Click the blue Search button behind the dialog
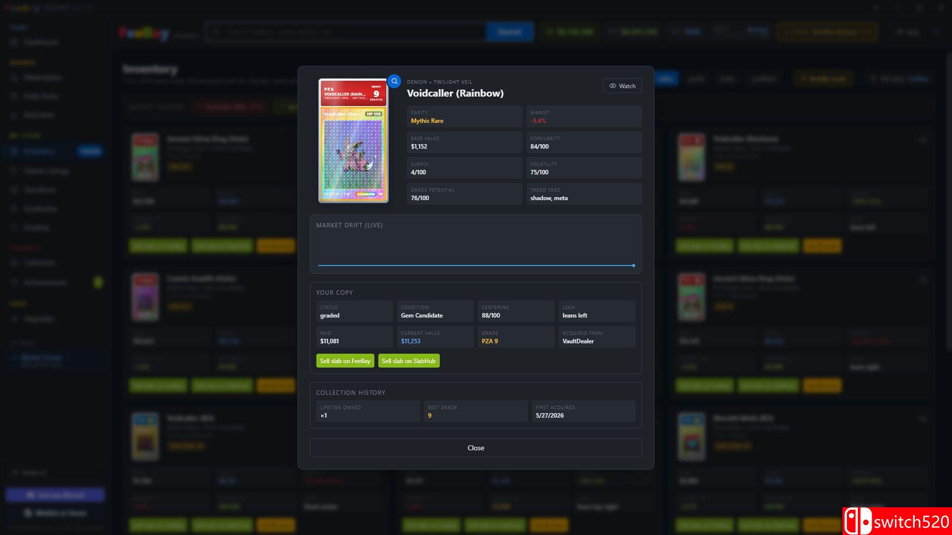The image size is (952, 535). coord(510,32)
